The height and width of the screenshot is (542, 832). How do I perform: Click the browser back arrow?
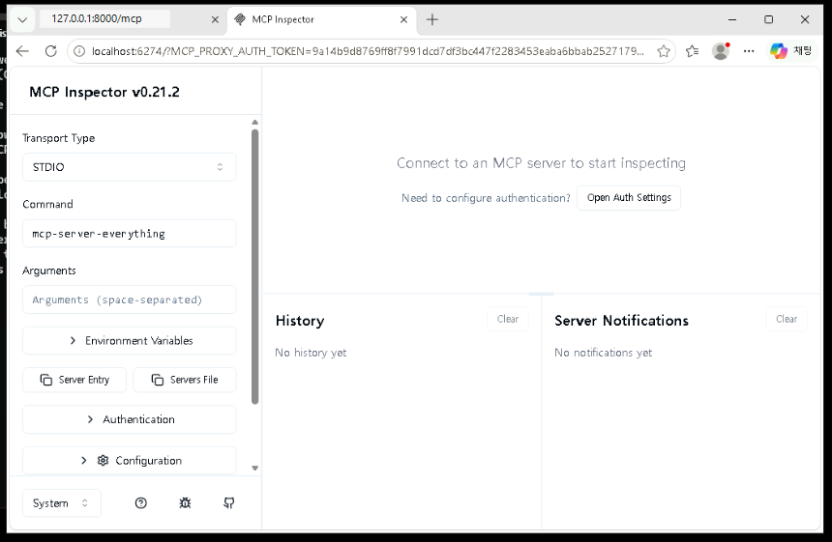coord(22,51)
